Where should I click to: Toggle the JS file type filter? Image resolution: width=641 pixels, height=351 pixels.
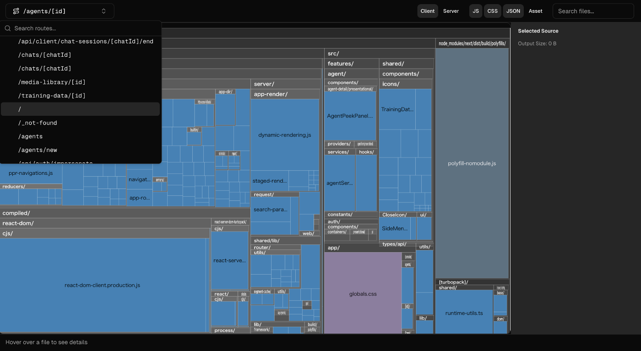pos(476,11)
